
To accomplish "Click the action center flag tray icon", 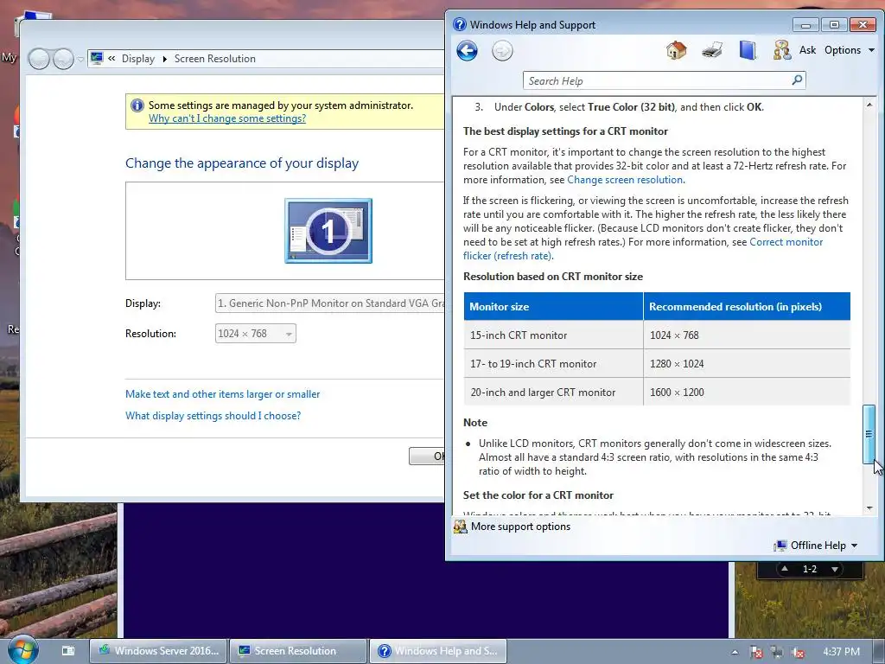I will pos(755,652).
